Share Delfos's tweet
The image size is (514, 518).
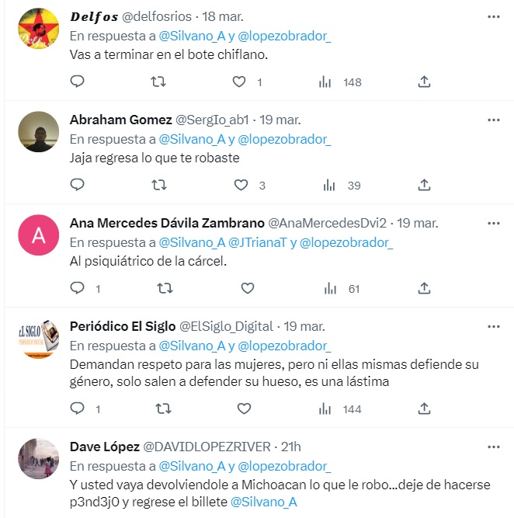pos(424,82)
